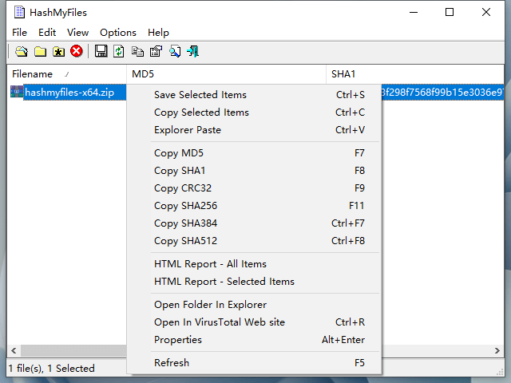Choose Copy Selected Items in context menu
This screenshot has width=511, height=383.
[254, 113]
